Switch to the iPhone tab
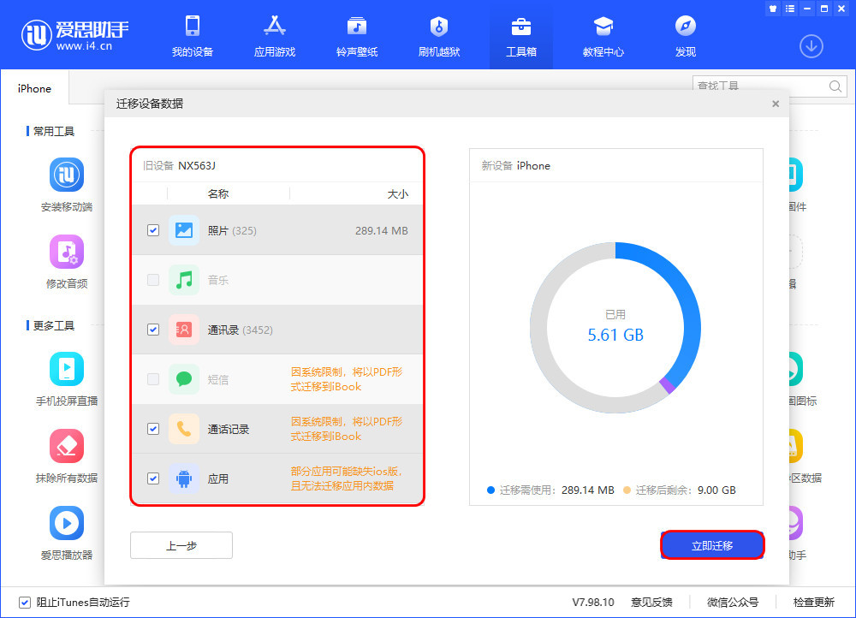The height and width of the screenshot is (618, 856). 33,88
